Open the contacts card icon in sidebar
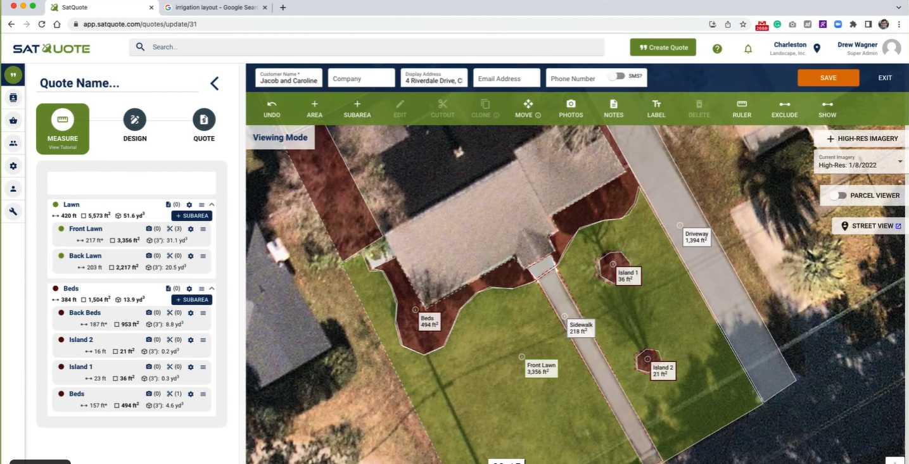Image resolution: width=909 pixels, height=464 pixels. (x=13, y=97)
